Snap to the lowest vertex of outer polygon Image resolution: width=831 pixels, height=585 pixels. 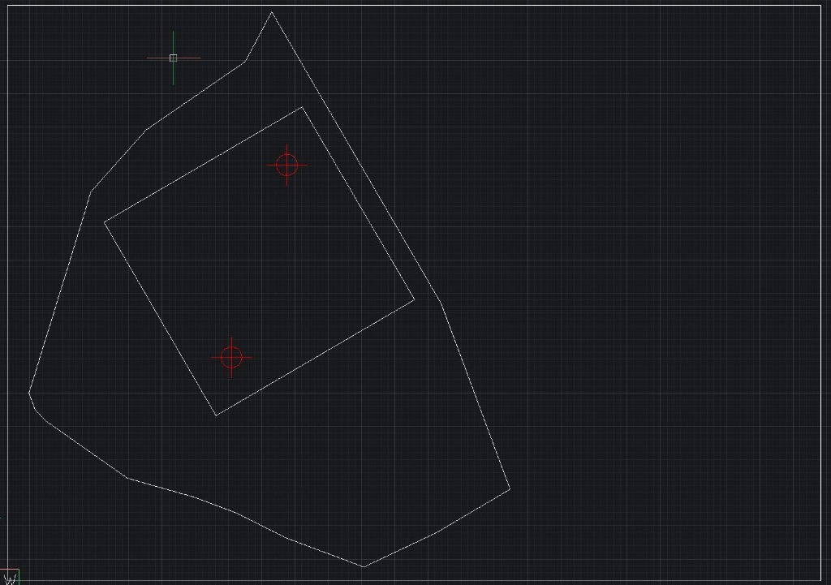click(364, 567)
